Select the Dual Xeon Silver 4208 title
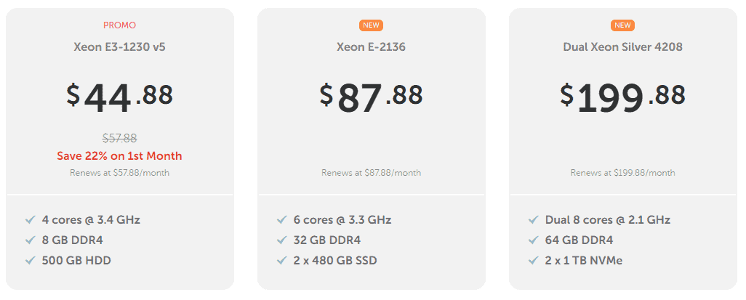The width and height of the screenshot is (746, 300). (623, 47)
